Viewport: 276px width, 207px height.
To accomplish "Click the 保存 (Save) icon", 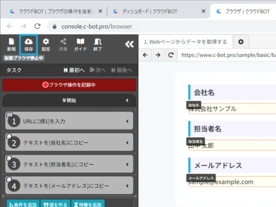I will click(x=28, y=45).
